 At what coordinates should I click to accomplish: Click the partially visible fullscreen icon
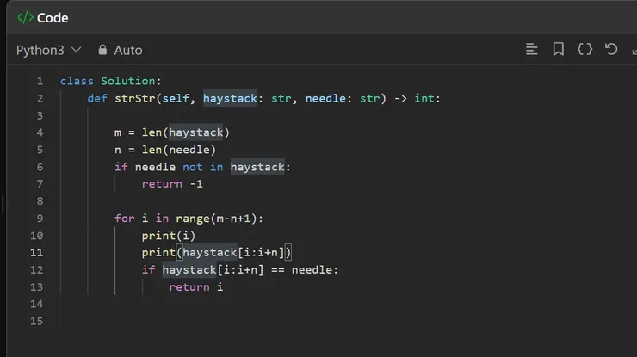[x=633, y=50]
